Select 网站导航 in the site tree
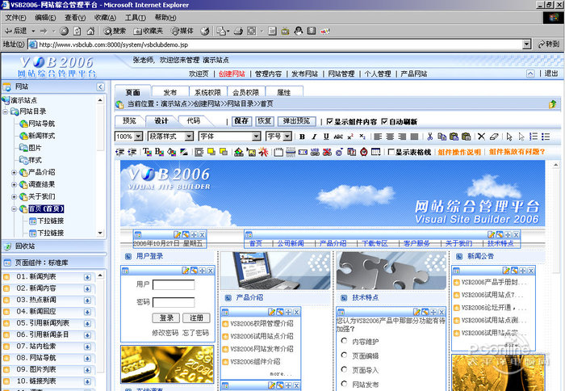This screenshot has width=565, height=391. (41, 124)
